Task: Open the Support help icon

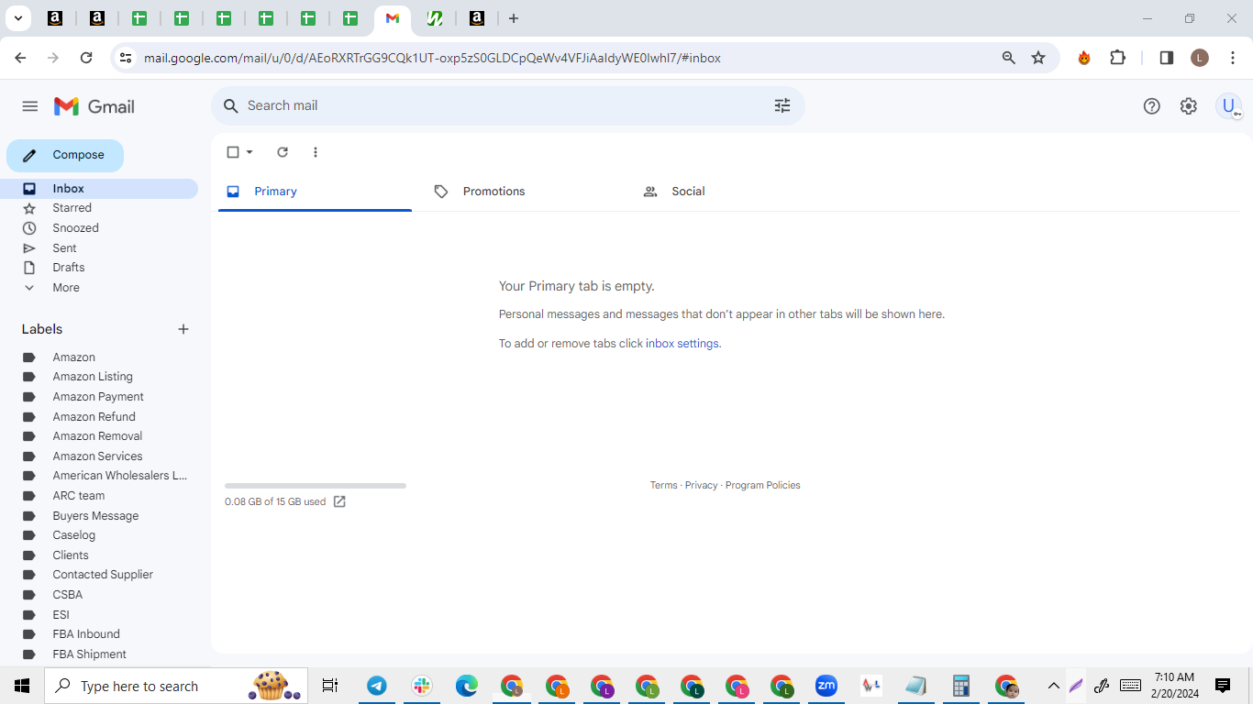Action: (x=1152, y=106)
